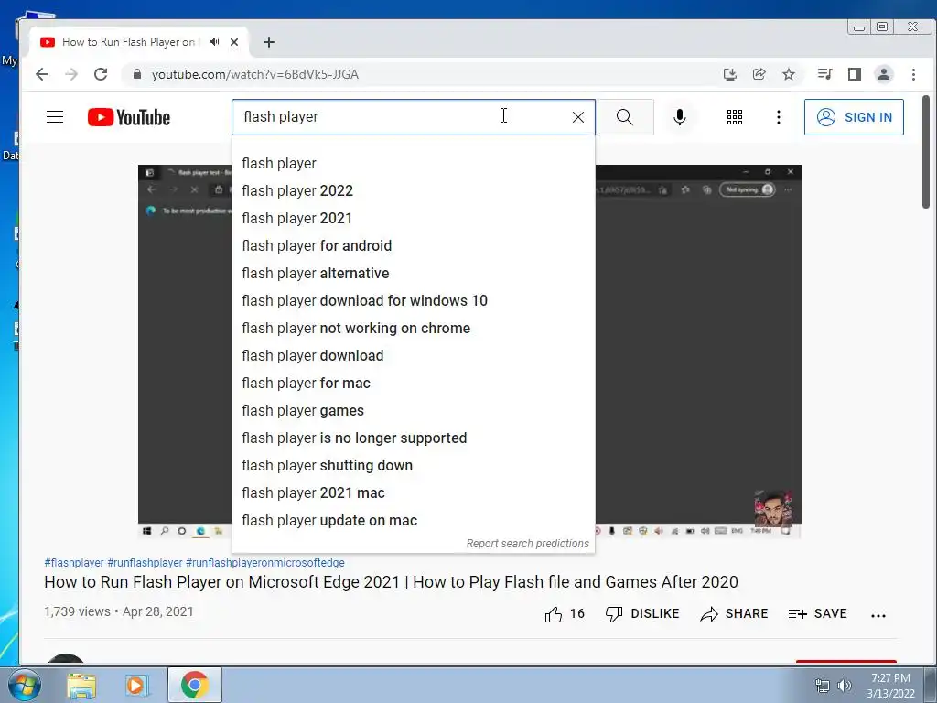Open the Chrome three-dot menu

point(913,74)
